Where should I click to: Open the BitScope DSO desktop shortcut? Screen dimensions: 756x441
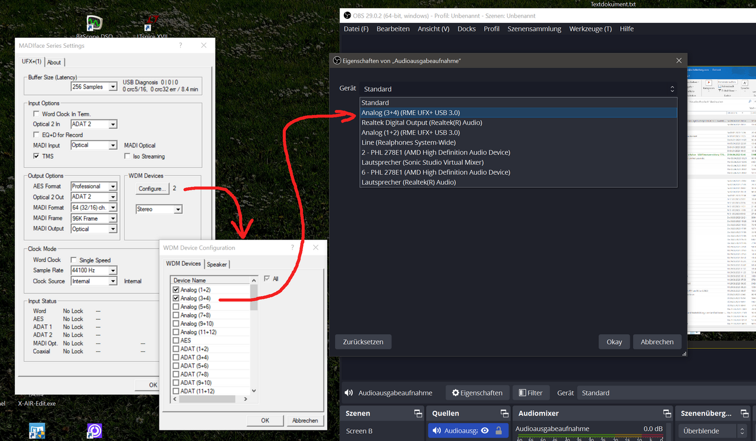point(94,25)
